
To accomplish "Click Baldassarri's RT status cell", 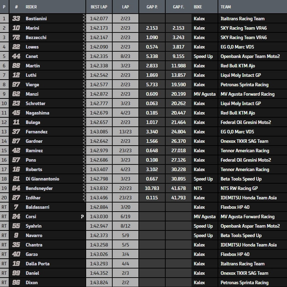I will [4, 207].
